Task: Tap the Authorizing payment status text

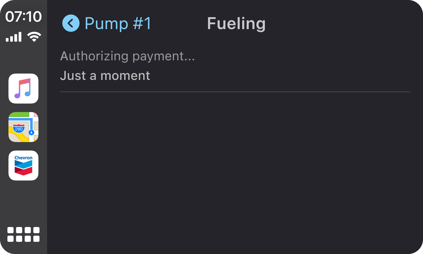Action: pyautogui.click(x=128, y=56)
